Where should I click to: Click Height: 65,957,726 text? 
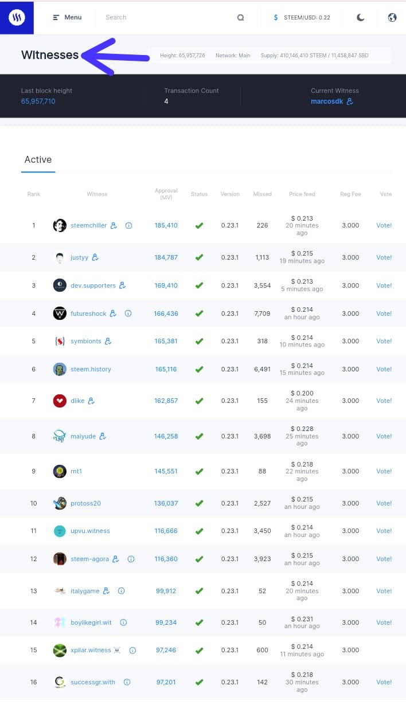click(x=182, y=56)
